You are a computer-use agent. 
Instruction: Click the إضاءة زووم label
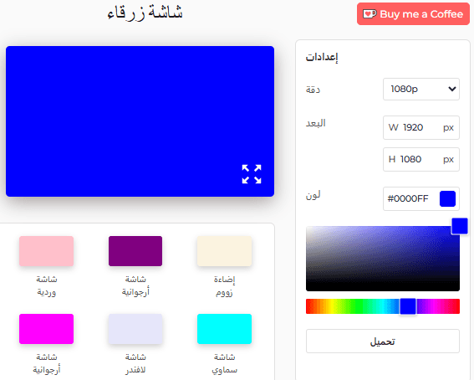tap(224, 286)
